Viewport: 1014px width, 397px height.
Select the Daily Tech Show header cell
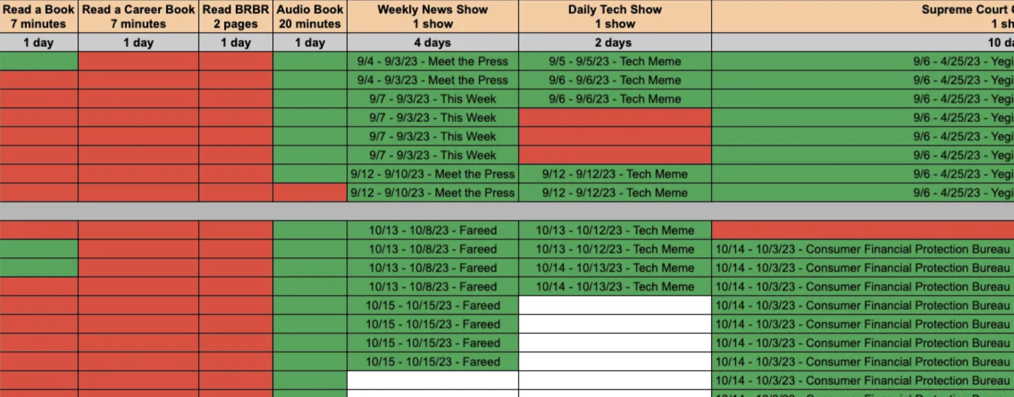(x=615, y=17)
